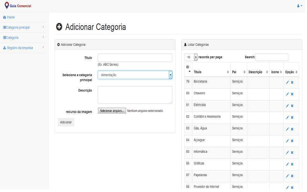
Task: Open the Painel sidebar item
Action: pos(11,17)
